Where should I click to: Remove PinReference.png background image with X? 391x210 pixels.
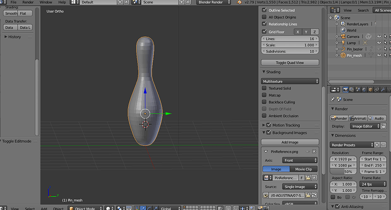[314, 152]
